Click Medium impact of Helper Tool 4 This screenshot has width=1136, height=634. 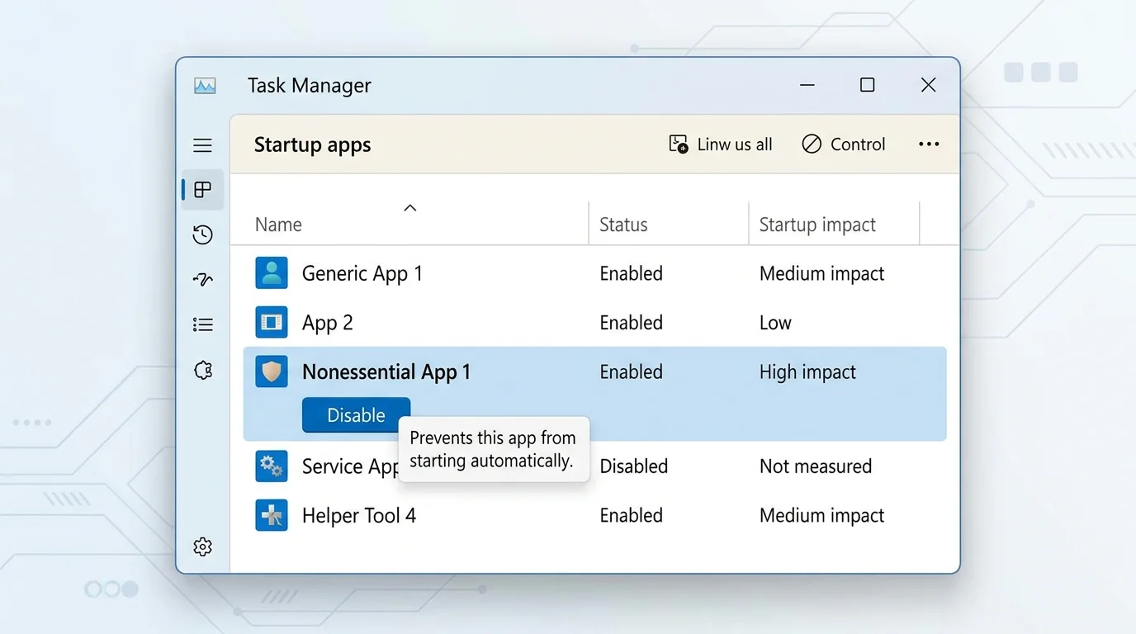[821, 516]
